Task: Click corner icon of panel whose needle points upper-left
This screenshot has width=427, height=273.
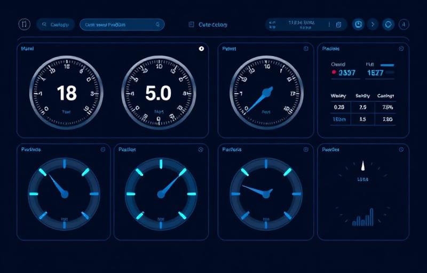Action: point(102,149)
